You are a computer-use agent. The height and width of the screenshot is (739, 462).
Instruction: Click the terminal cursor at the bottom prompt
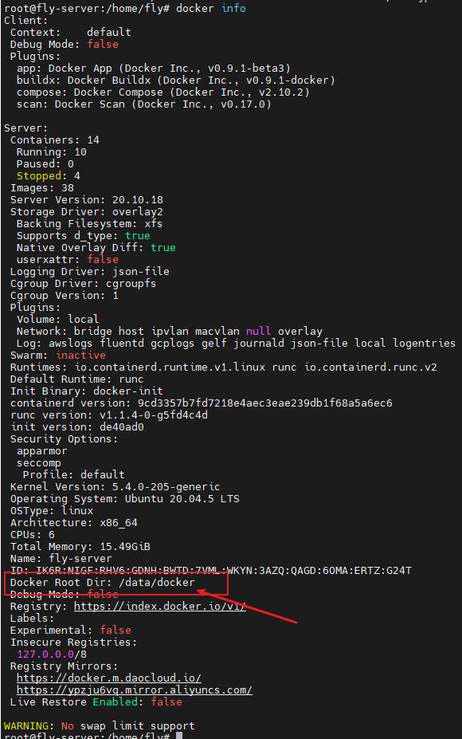(179, 735)
